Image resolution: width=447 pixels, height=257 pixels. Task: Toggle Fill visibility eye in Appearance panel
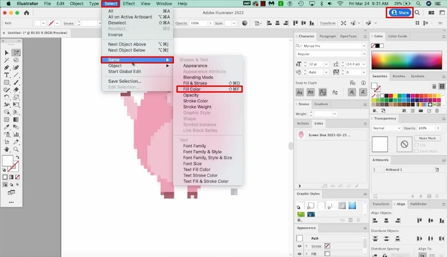pyautogui.click(x=299, y=254)
